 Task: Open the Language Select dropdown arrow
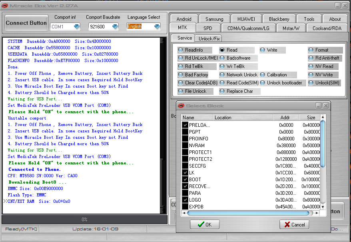[x=157, y=27]
